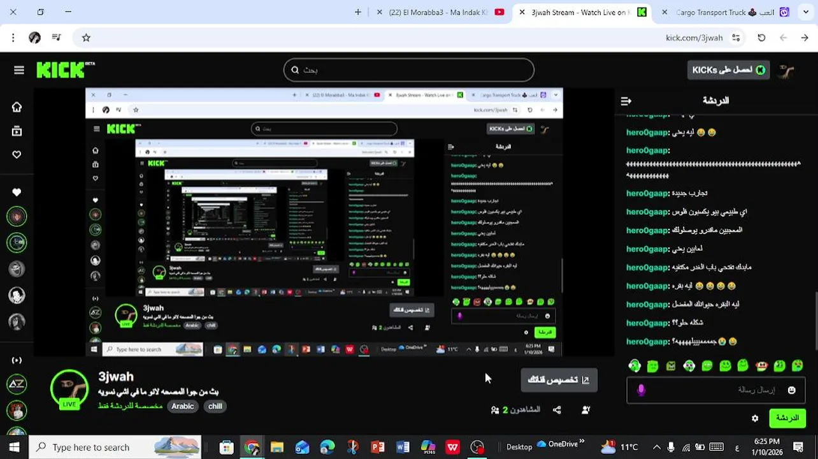Click the search field in Kick header
This screenshot has height=459, width=818.
coord(409,70)
